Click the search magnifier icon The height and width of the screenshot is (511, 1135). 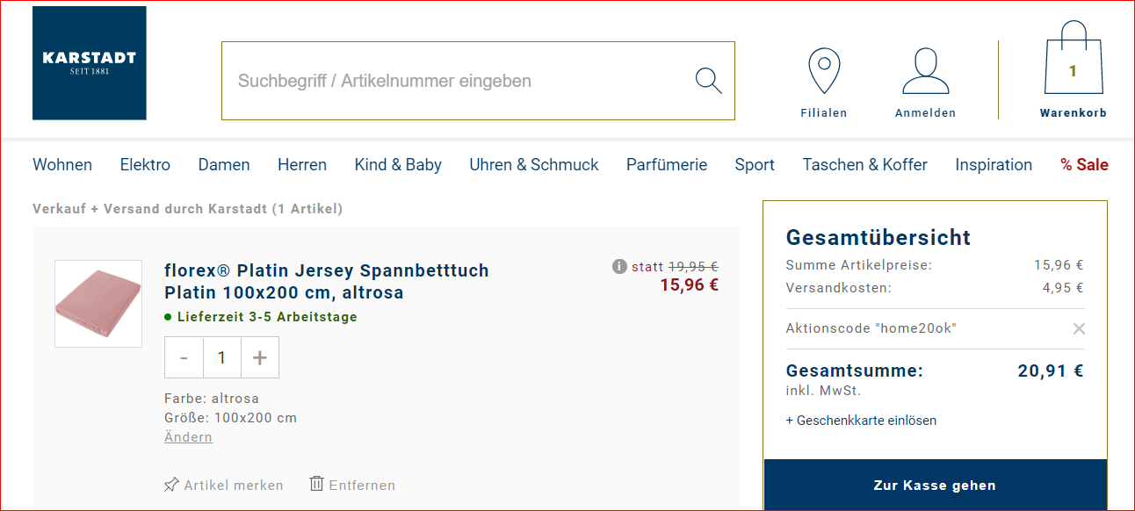pyautogui.click(x=708, y=81)
